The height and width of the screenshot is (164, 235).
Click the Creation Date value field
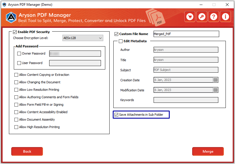183,80
